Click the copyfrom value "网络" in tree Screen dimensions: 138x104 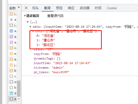tap(56, 54)
